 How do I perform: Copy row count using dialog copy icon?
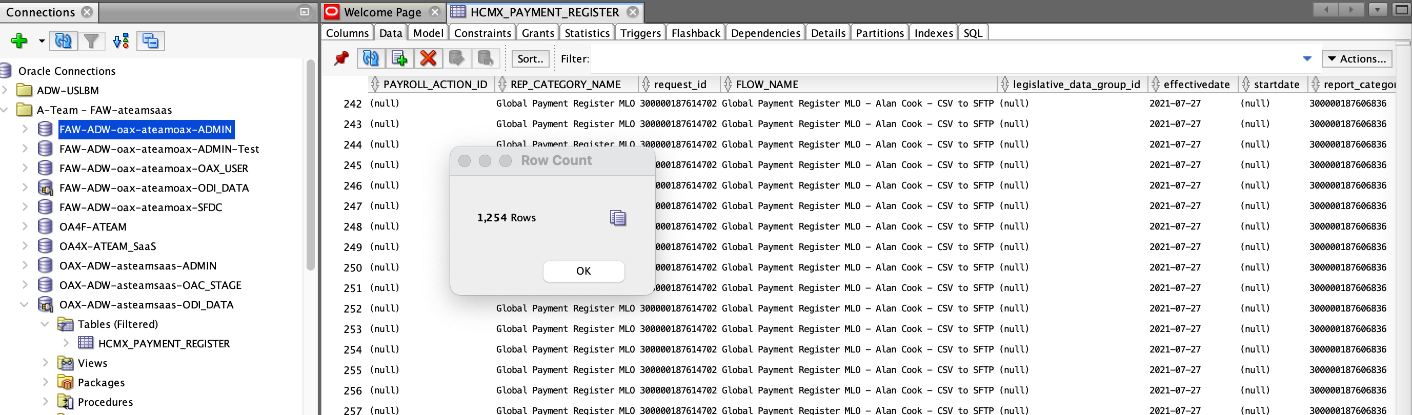coord(618,218)
